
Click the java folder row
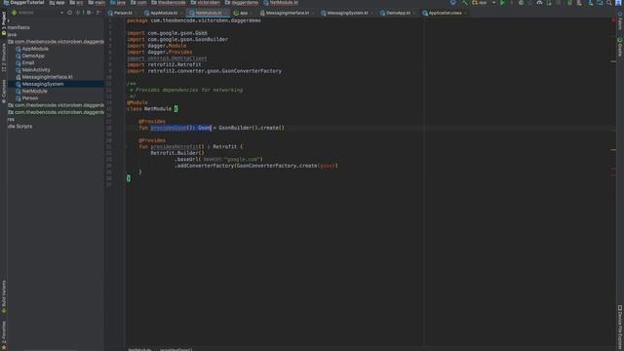click(12, 35)
